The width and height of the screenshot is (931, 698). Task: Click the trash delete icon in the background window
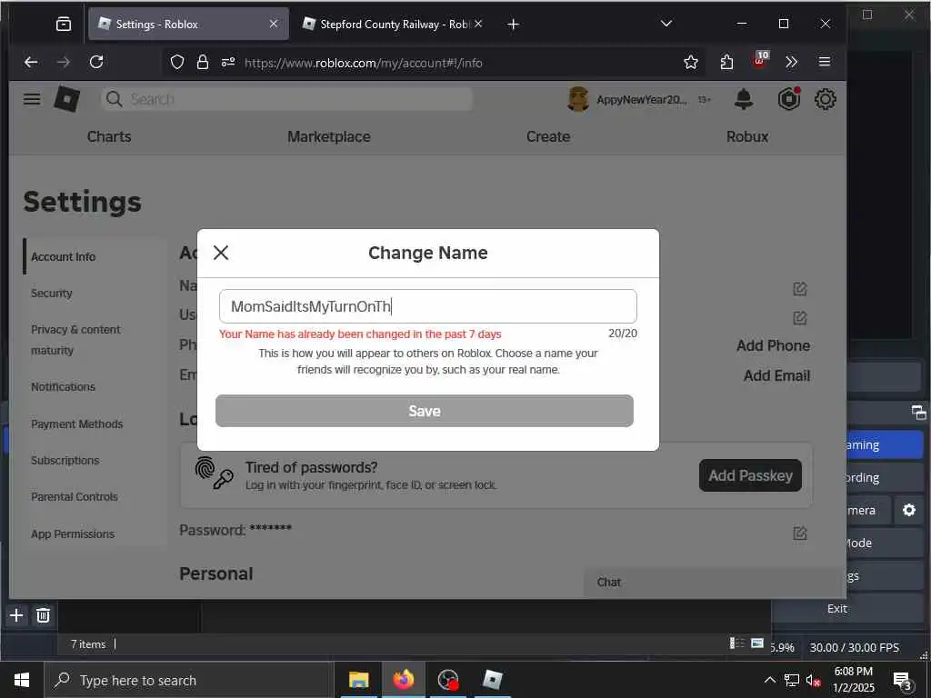(43, 615)
